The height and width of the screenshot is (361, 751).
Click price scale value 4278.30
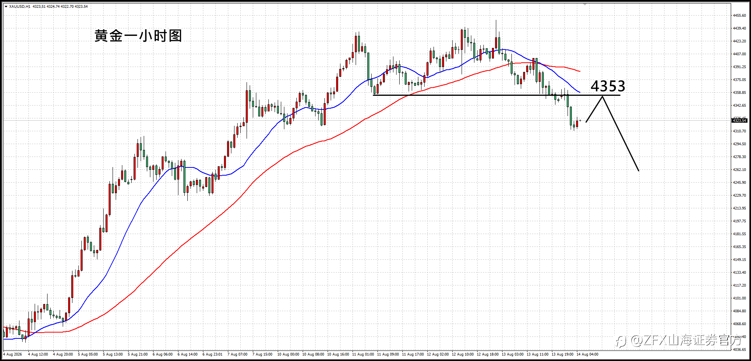pos(739,157)
